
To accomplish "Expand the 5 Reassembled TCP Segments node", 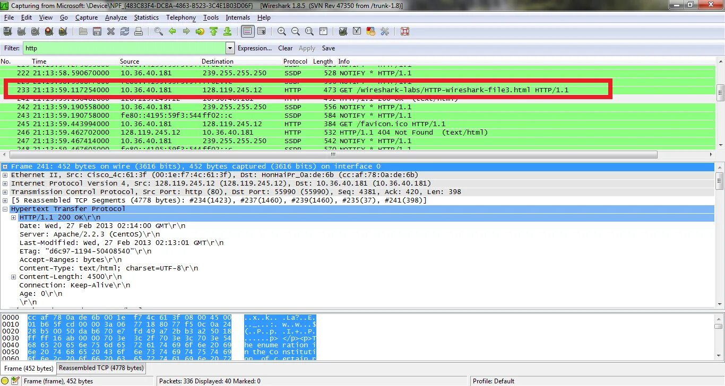I will (5, 200).
